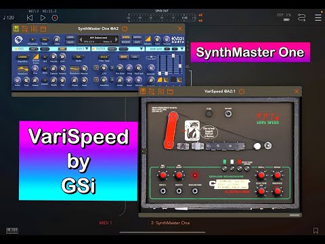Click the Varispeed red knob at bottom right
Screen dimensions: 325x244
point(277,191)
